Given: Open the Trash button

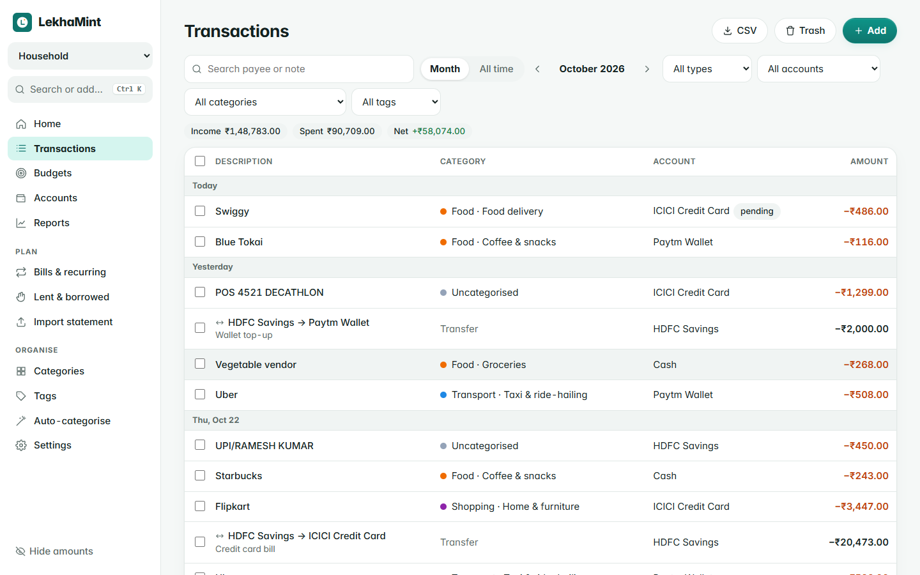Looking at the screenshot, I should click(x=805, y=31).
